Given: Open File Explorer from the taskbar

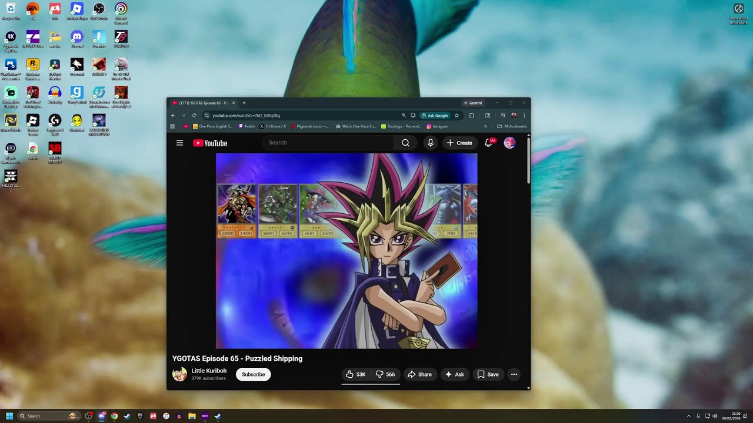Looking at the screenshot, I should [192, 416].
